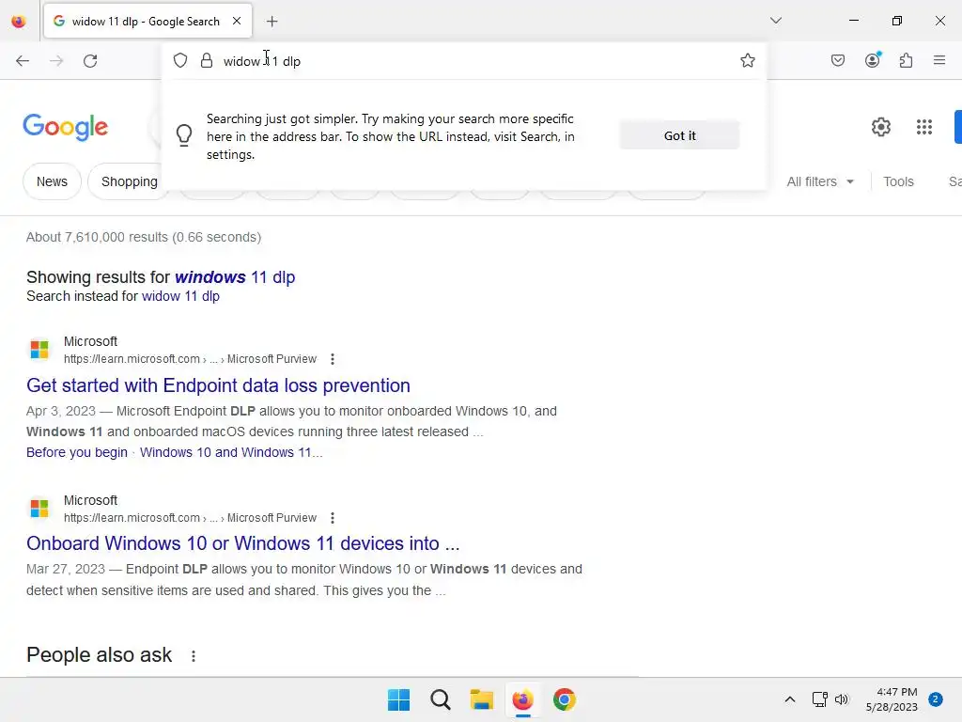
Task: Click the Firefox taskbar icon
Action: [x=522, y=699]
